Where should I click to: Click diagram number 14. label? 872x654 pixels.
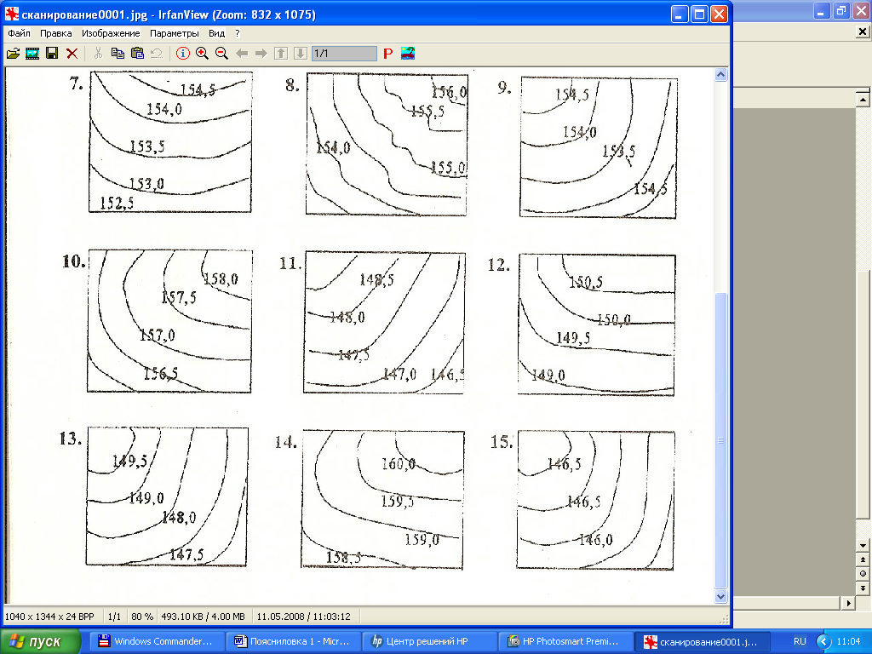click(x=286, y=442)
